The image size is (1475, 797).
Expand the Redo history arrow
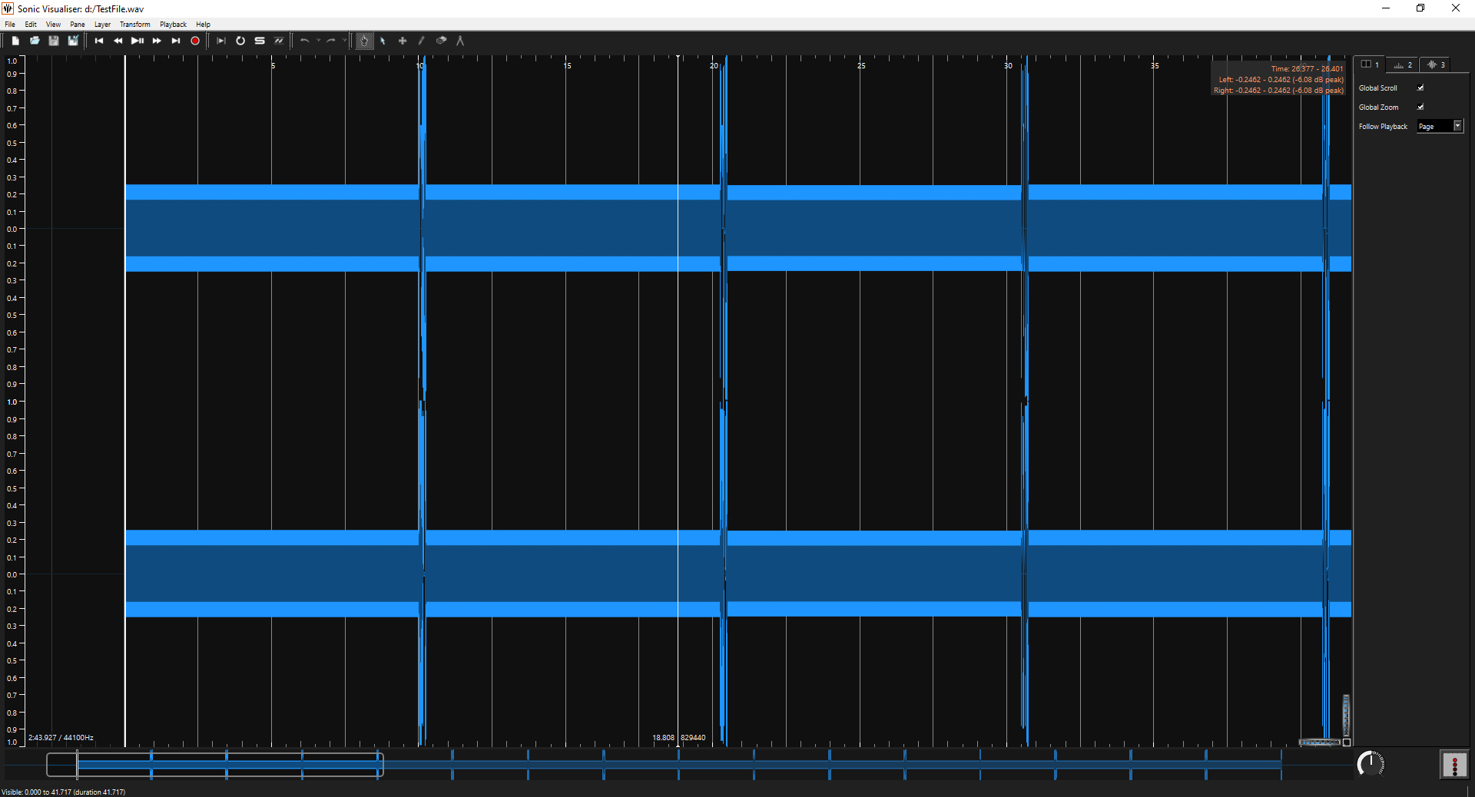tap(344, 41)
